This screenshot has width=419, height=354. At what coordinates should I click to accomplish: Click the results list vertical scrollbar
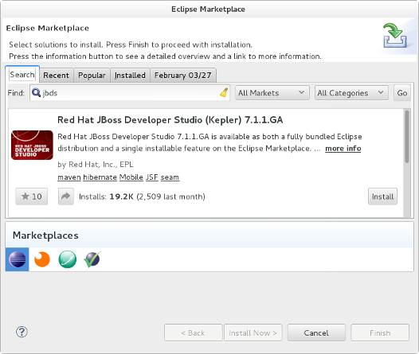click(x=407, y=163)
